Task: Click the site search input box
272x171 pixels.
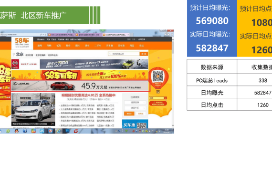Action: 124,54
